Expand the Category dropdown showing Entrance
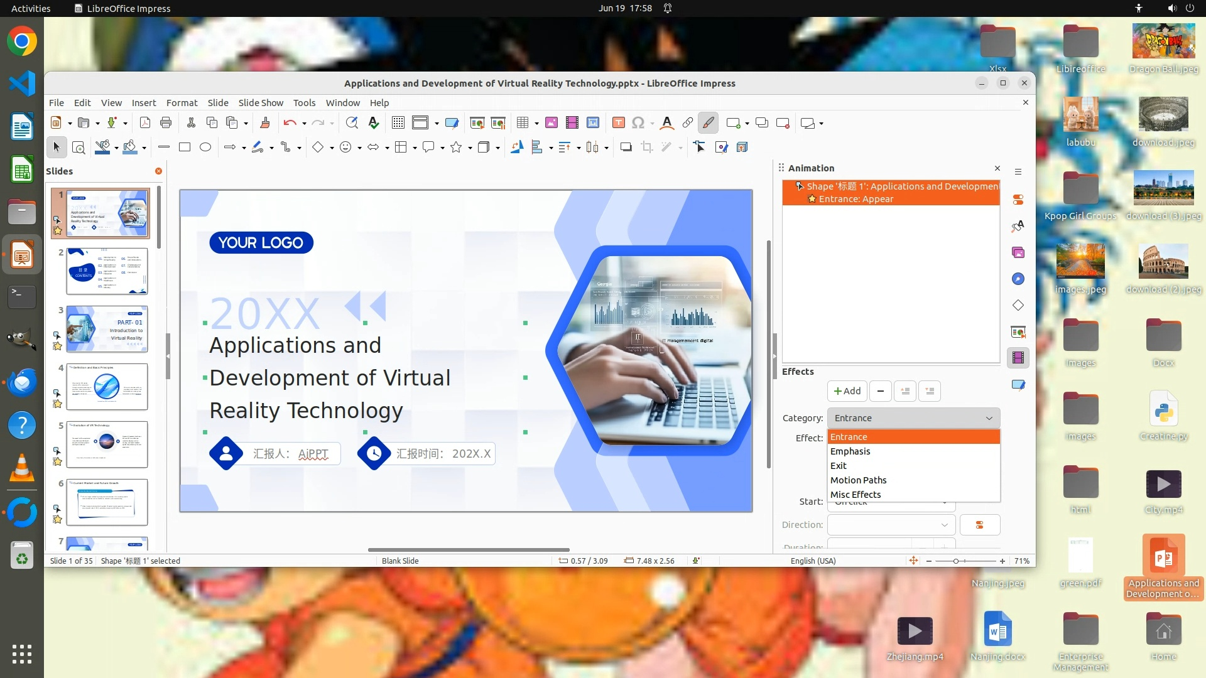 click(913, 418)
